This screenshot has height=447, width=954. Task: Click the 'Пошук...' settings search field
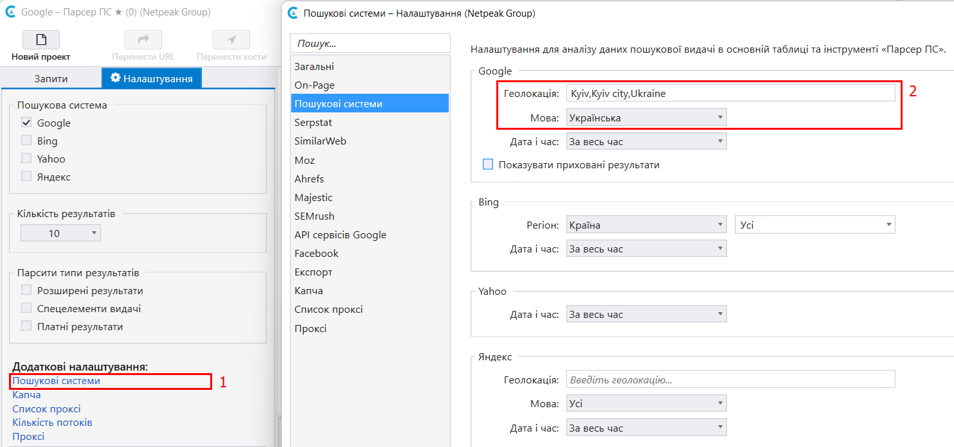[370, 43]
